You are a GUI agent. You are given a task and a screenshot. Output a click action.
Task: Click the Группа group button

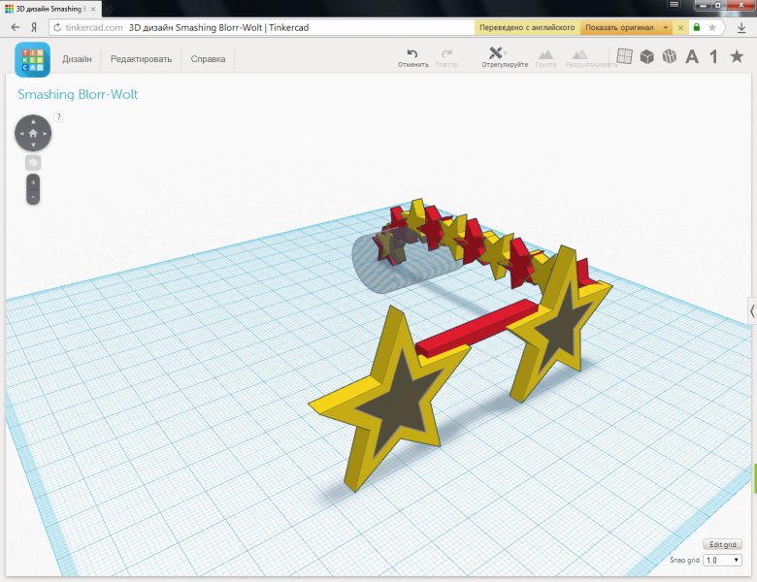tap(545, 58)
